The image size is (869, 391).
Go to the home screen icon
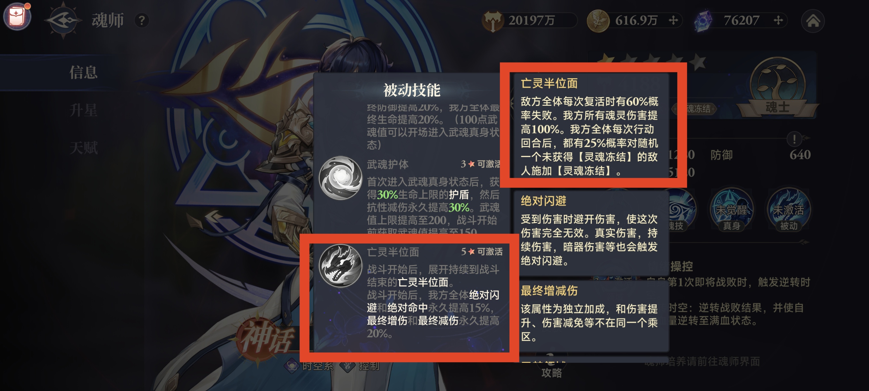[x=813, y=21]
